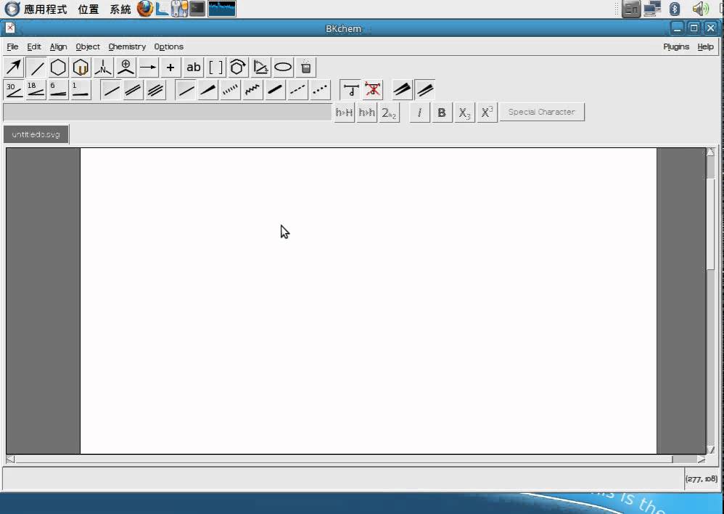This screenshot has width=724, height=514.
Task: Toggle the 30 degree angle mode
Action: (x=14, y=90)
